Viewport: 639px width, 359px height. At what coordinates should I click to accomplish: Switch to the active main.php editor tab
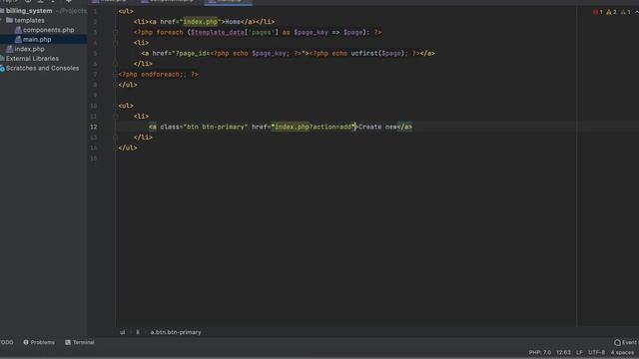(x=229, y=2)
